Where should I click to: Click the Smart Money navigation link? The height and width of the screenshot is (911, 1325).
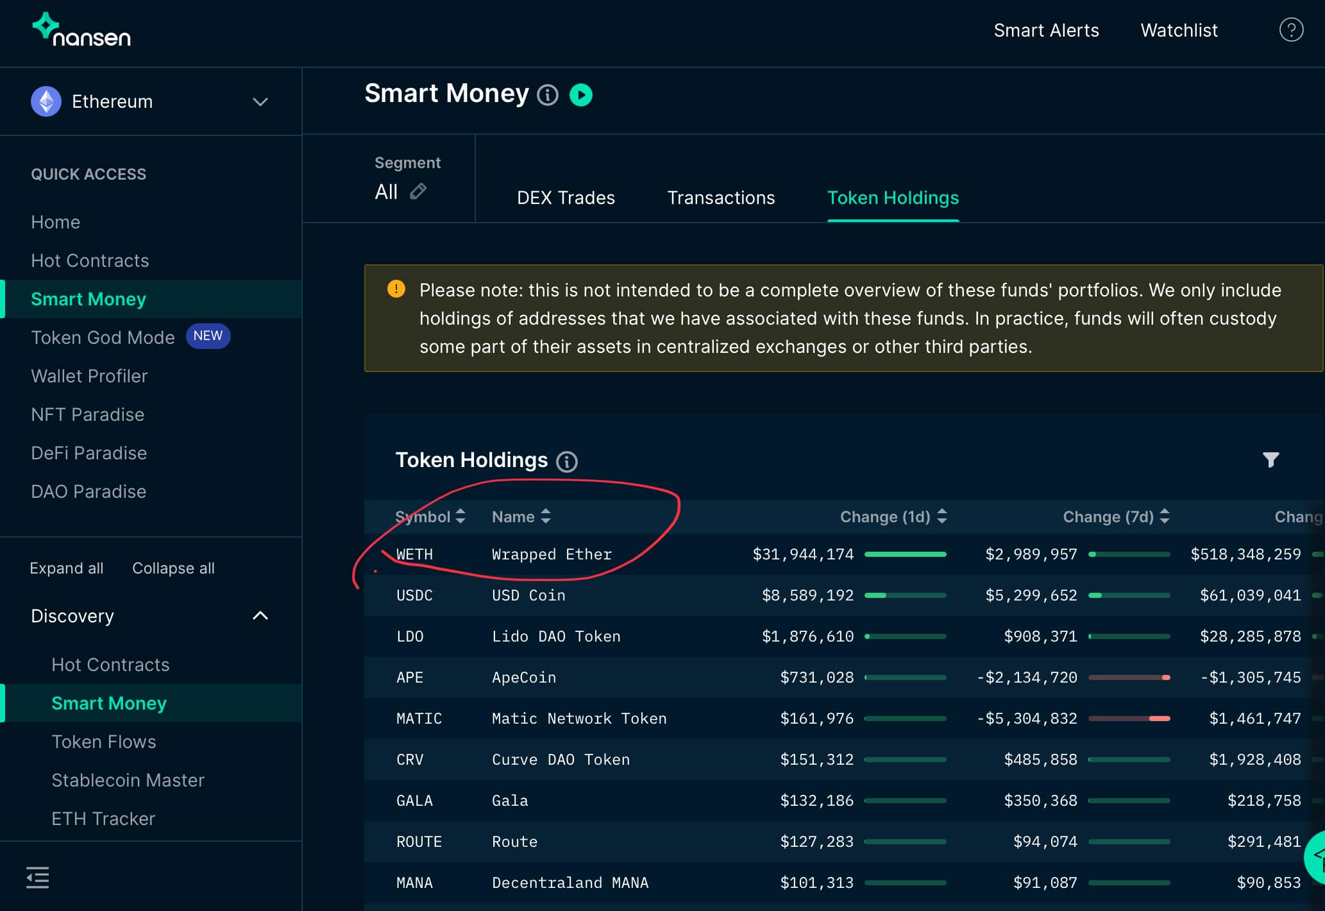click(90, 298)
